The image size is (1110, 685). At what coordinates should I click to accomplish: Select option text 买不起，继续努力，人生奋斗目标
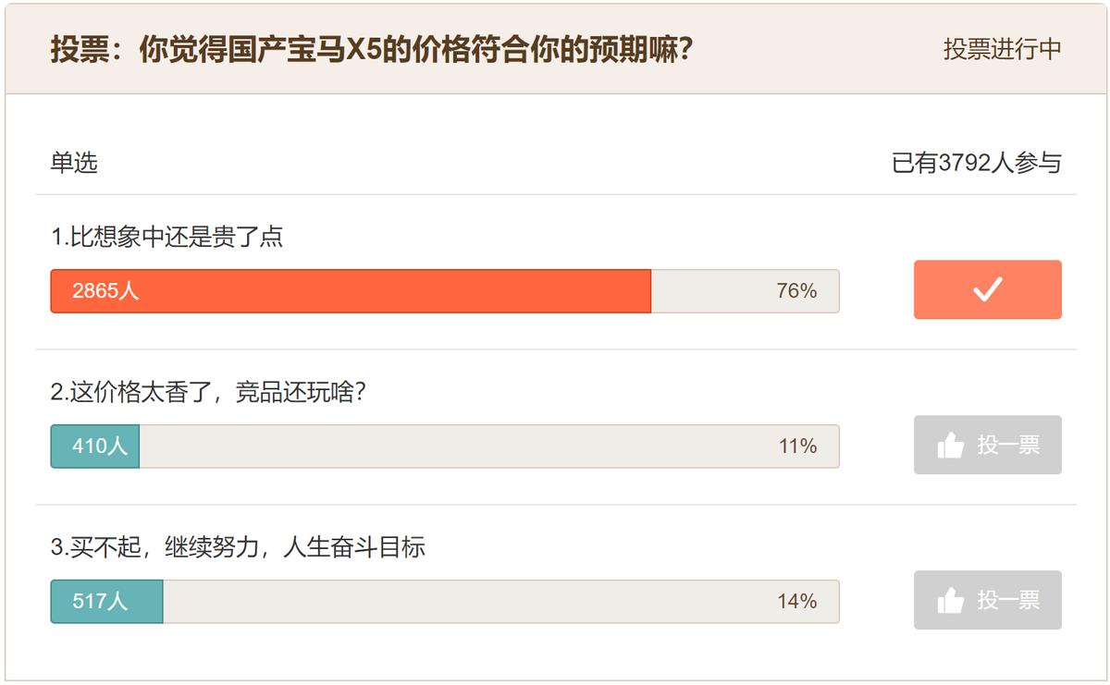(x=238, y=547)
